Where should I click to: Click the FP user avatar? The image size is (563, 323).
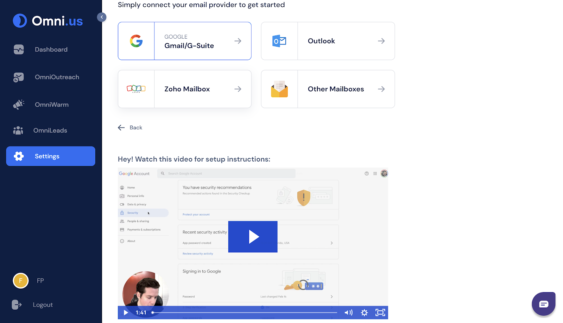point(21,281)
